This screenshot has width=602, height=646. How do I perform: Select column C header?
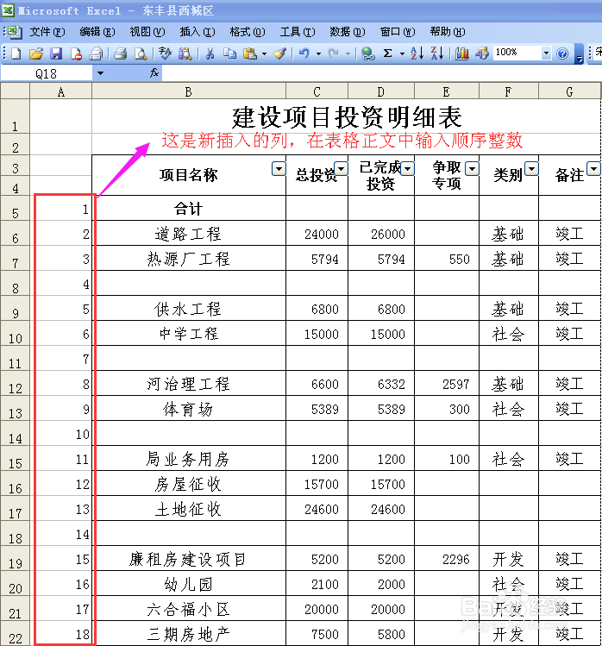[x=317, y=91]
